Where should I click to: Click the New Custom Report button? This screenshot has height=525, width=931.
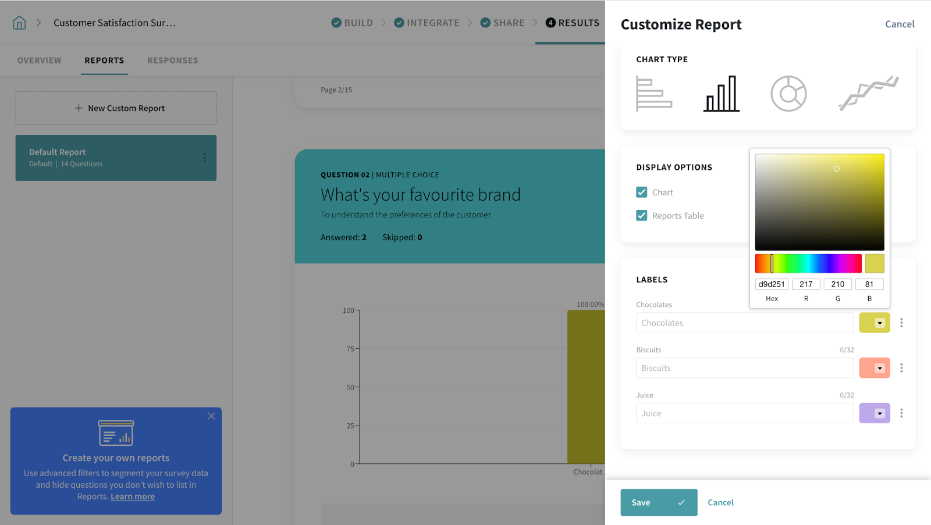116,108
